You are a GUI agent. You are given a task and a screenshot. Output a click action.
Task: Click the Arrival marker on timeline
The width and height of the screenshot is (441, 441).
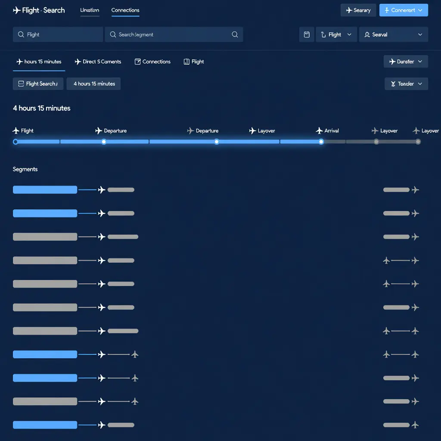click(x=321, y=142)
